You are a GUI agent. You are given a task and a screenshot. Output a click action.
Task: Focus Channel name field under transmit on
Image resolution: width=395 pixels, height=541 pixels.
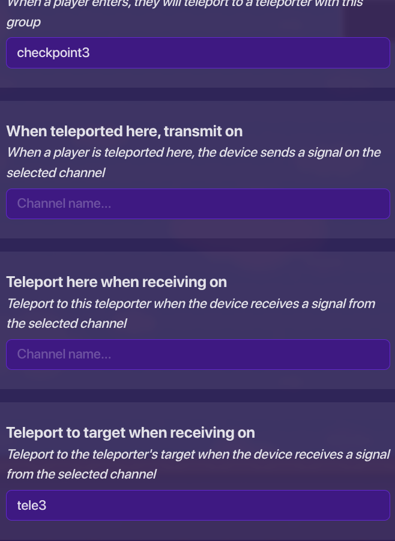point(198,204)
